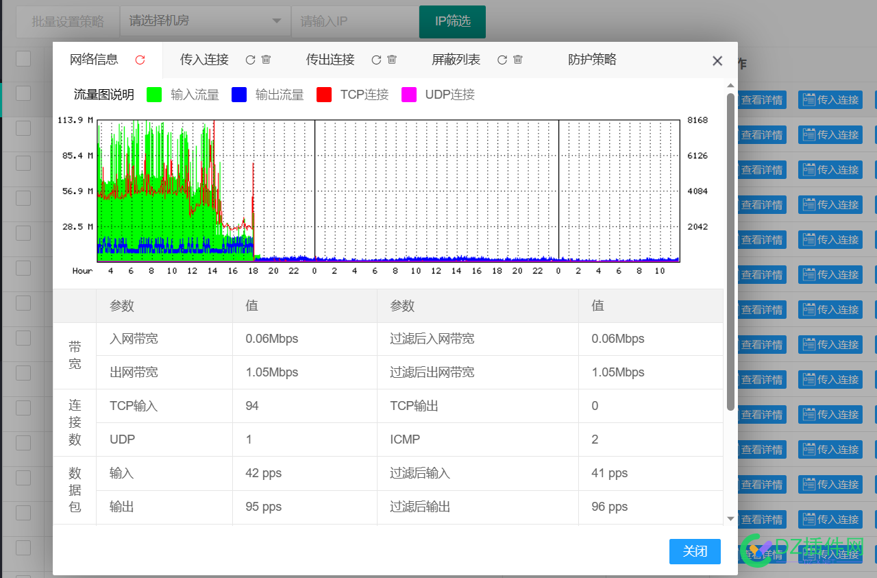Select the 41 pps filtered input value

point(651,473)
